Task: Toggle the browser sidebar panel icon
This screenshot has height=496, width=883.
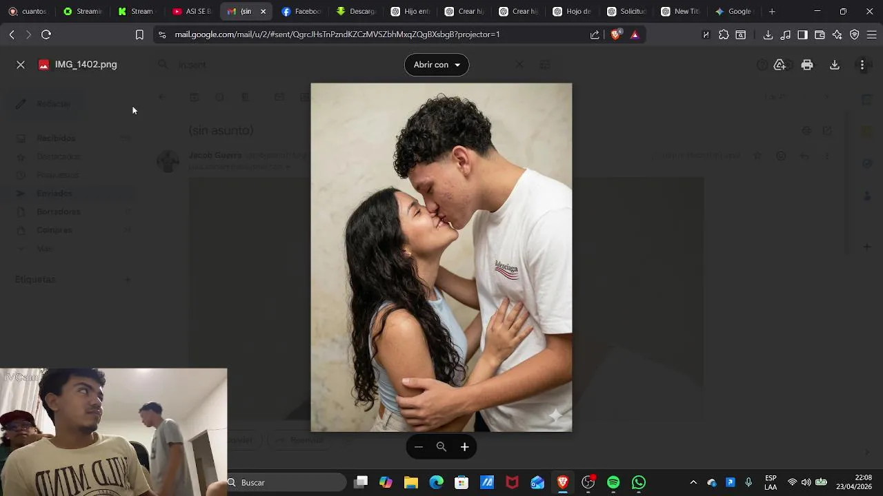Action: [x=802, y=34]
